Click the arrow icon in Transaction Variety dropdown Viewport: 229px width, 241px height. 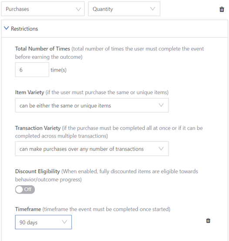161,149
